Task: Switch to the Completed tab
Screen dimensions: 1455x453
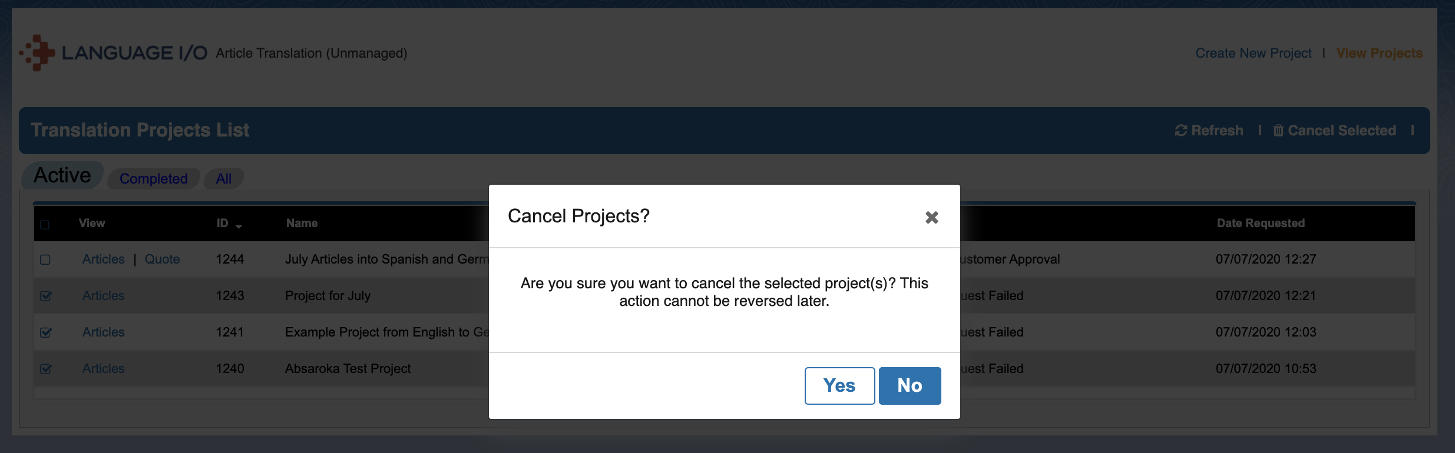Action: coord(154,179)
